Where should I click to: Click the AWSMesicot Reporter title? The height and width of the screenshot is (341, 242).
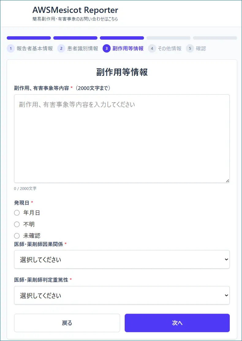[75, 10]
